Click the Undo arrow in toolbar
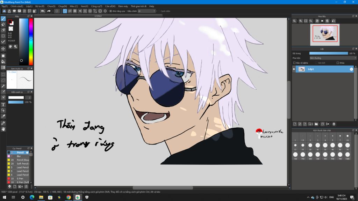Screen dimensions: 358x201 42,11
